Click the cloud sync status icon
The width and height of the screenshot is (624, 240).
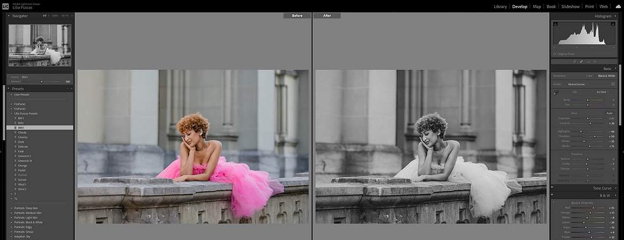point(618,7)
